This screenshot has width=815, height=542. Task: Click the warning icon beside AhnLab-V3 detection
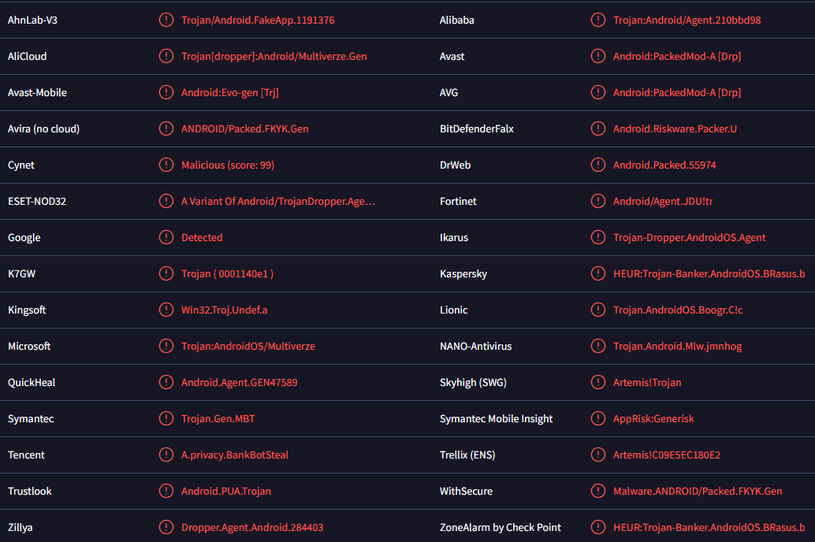click(x=166, y=20)
